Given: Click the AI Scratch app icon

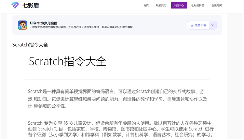Looking at the screenshot, I should (22, 25).
